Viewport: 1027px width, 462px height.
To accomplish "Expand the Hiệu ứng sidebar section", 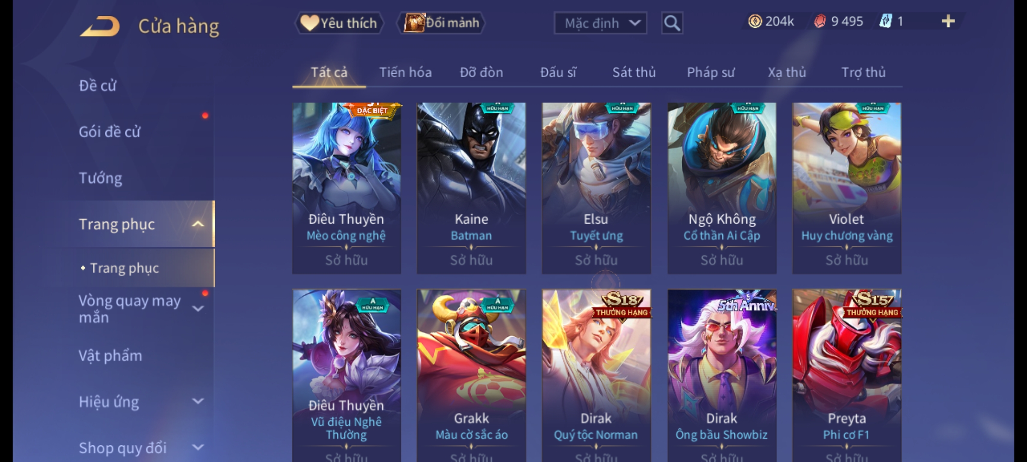I will click(198, 401).
